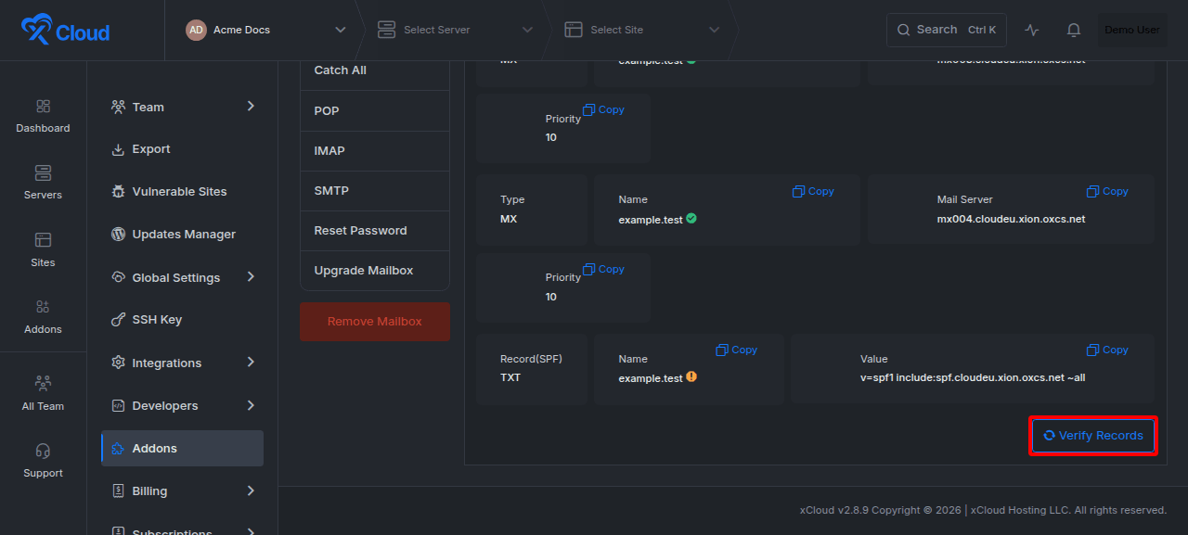1188x535 pixels.
Task: Click the v=spf1 include value text
Action: point(973,378)
